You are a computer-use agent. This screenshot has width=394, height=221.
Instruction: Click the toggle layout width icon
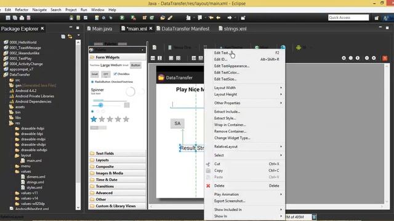pos(153,58)
